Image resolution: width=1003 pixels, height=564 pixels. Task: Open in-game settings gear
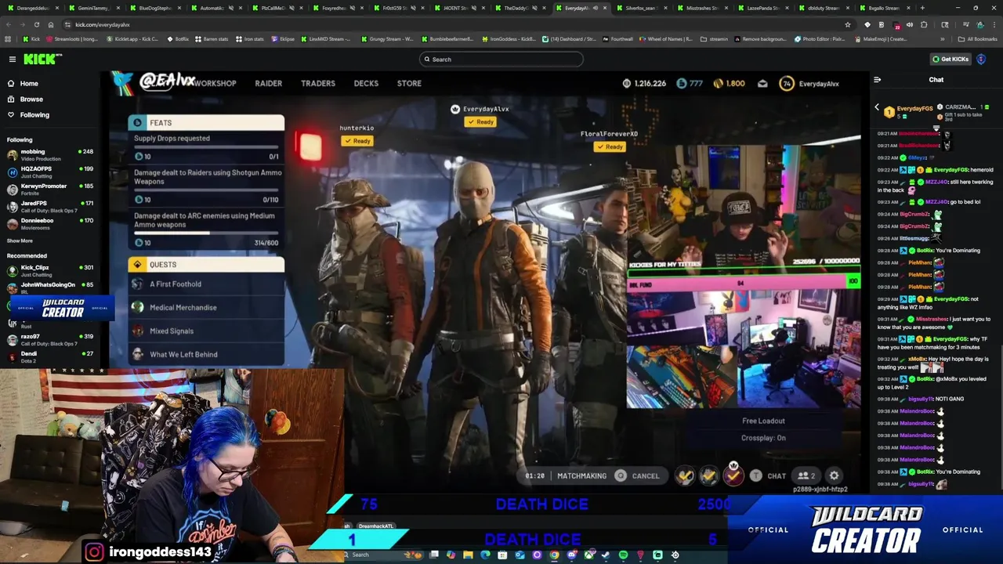coord(835,475)
